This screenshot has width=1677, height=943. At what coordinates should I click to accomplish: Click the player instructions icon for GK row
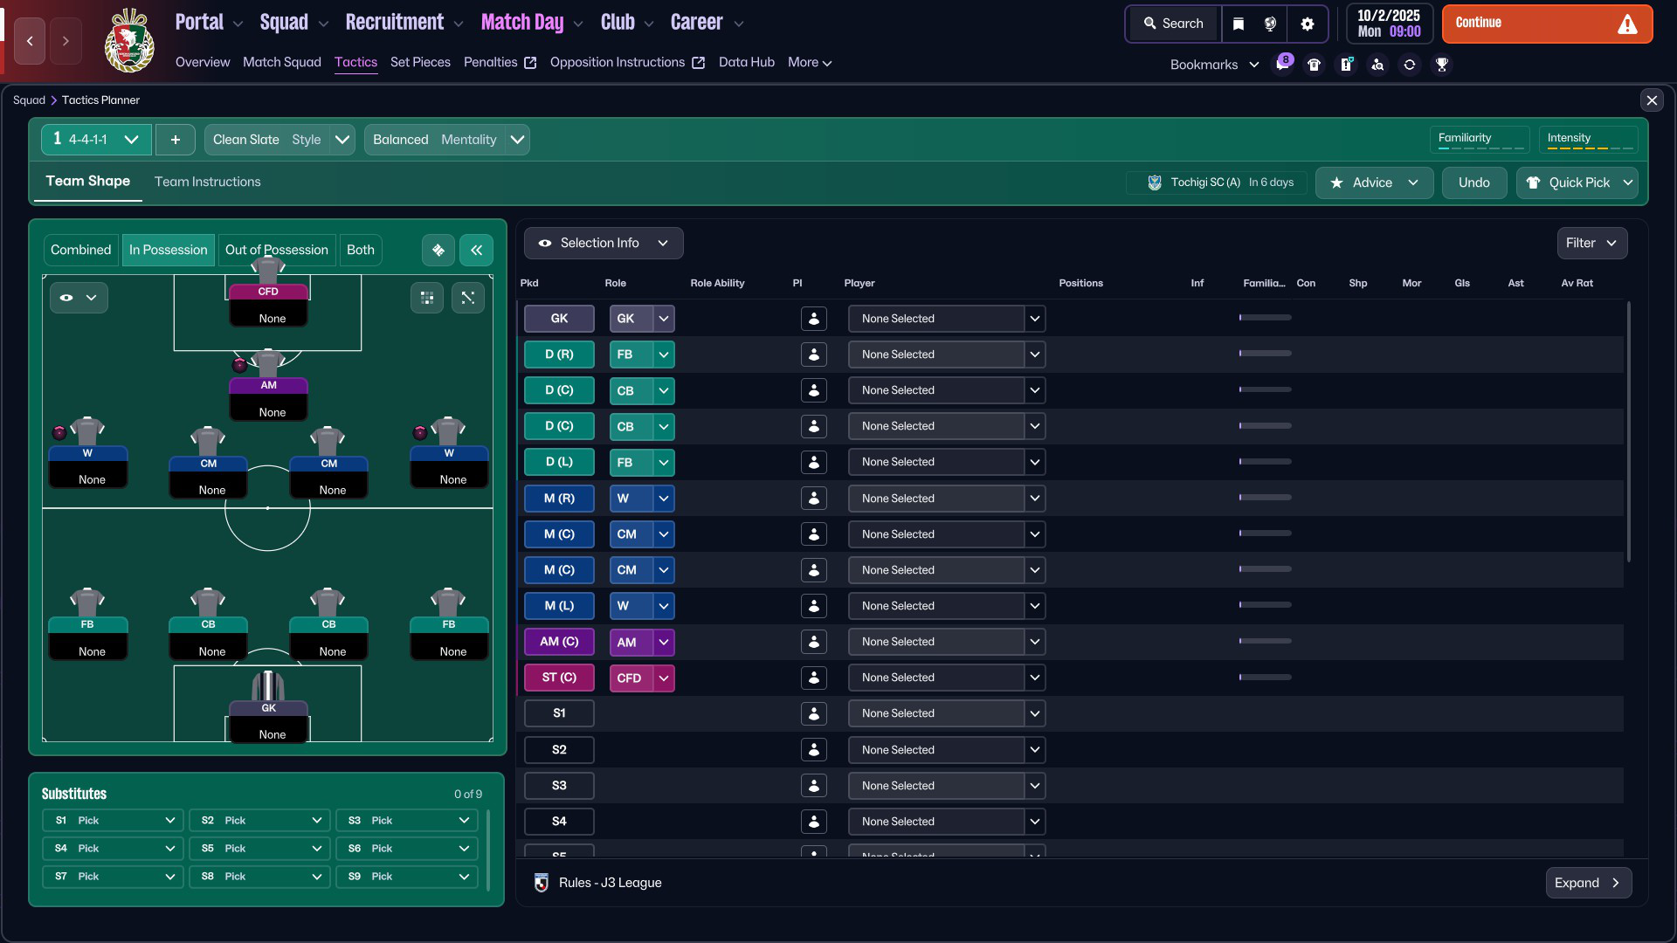(813, 319)
